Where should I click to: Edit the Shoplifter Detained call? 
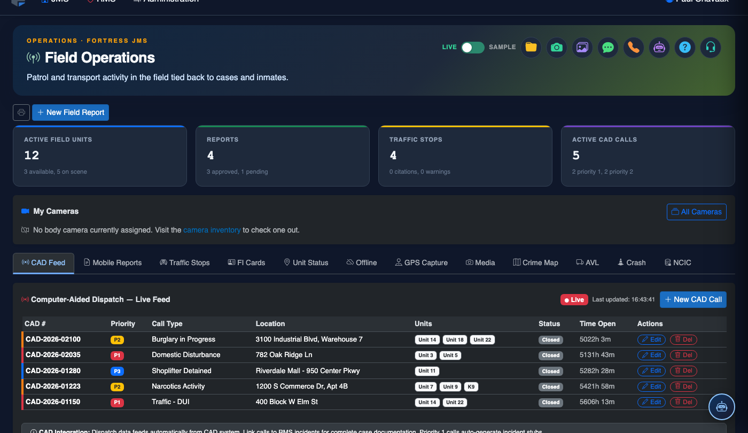pyautogui.click(x=651, y=370)
